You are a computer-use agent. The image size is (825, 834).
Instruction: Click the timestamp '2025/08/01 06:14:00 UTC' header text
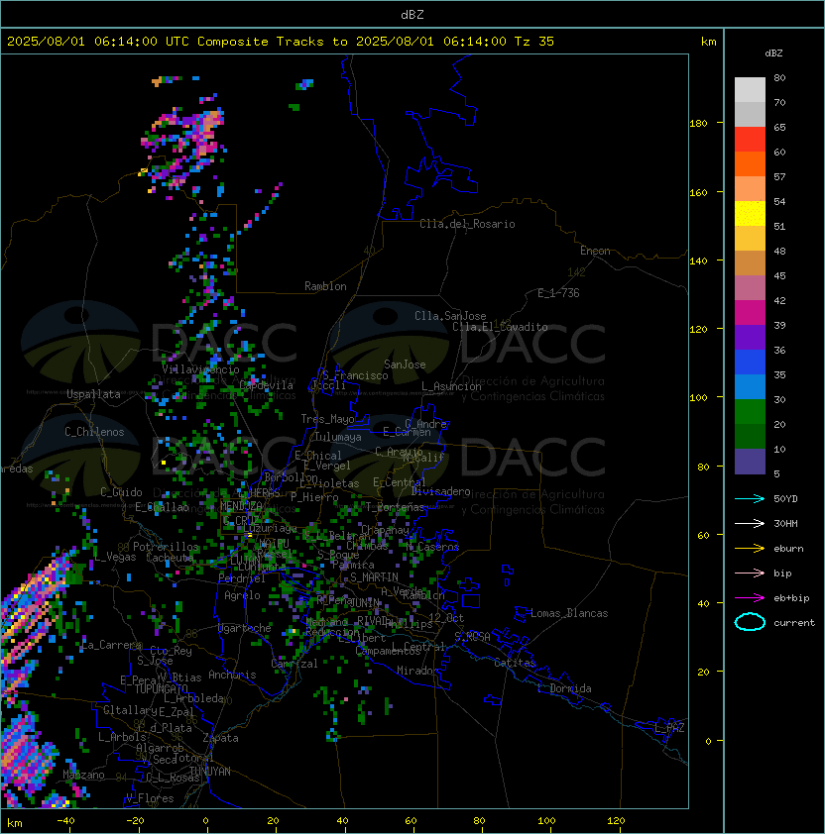click(x=98, y=42)
